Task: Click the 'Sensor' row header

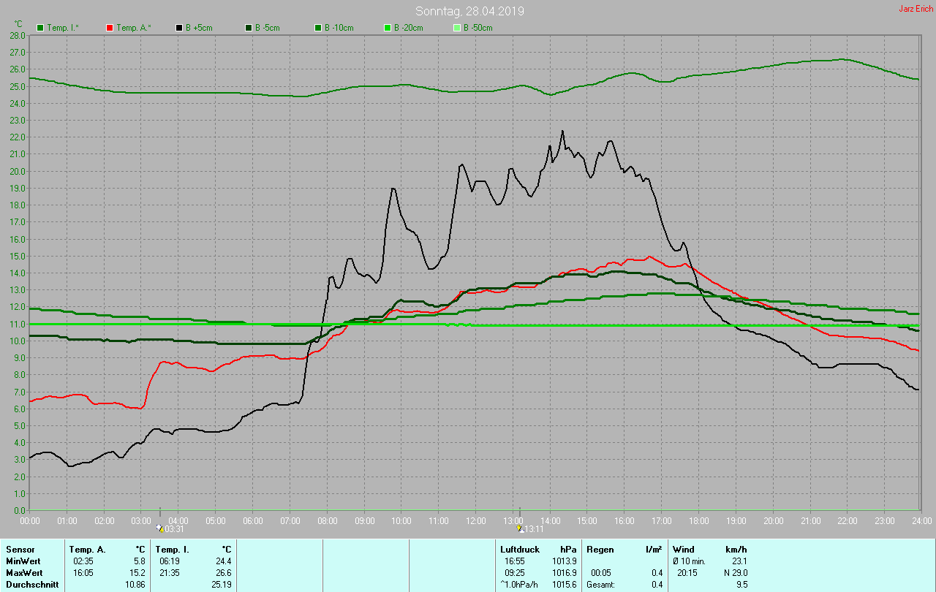Action: pos(20,550)
